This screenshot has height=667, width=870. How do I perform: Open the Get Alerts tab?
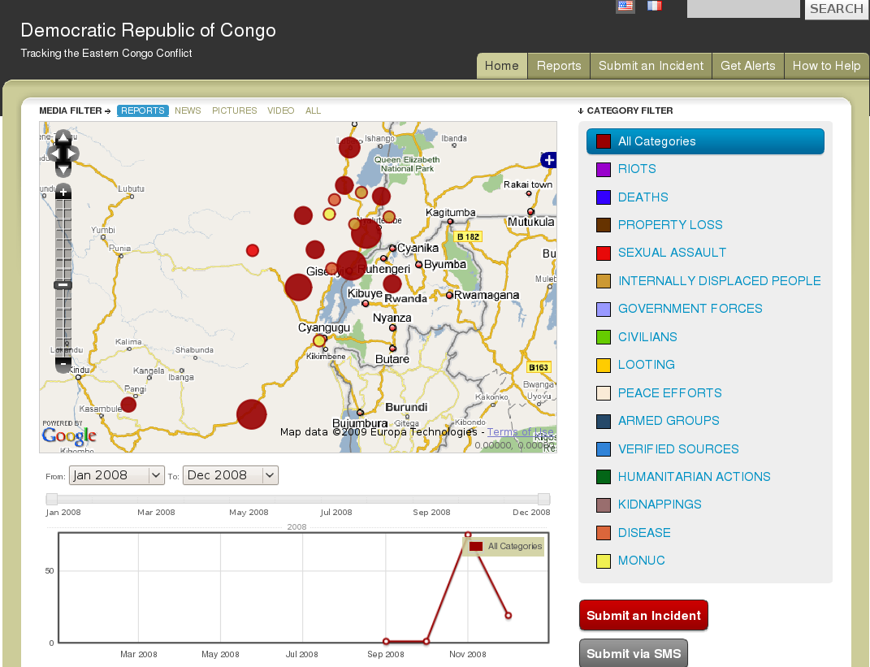click(x=748, y=66)
